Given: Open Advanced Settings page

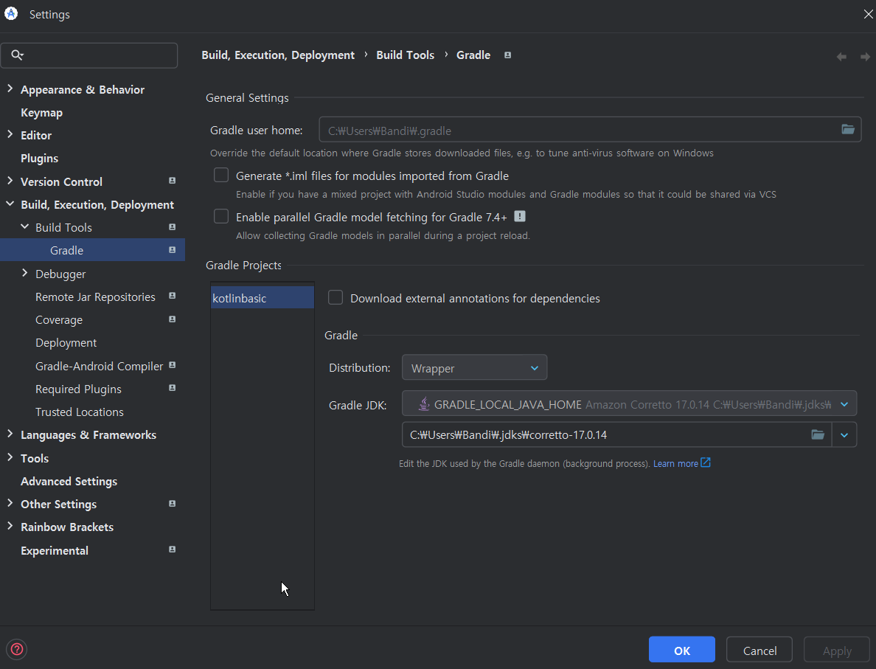Looking at the screenshot, I should 69,481.
